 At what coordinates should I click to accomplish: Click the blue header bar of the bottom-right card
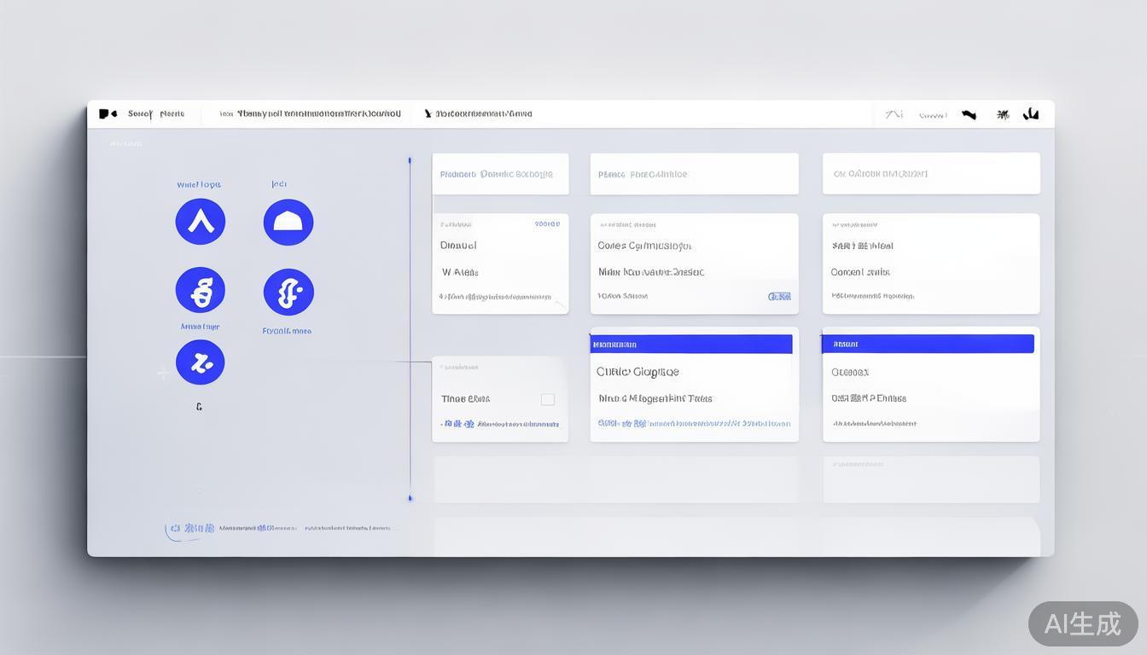click(928, 344)
